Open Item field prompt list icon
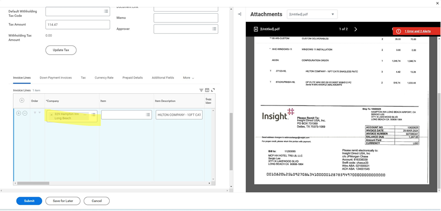 148,115
